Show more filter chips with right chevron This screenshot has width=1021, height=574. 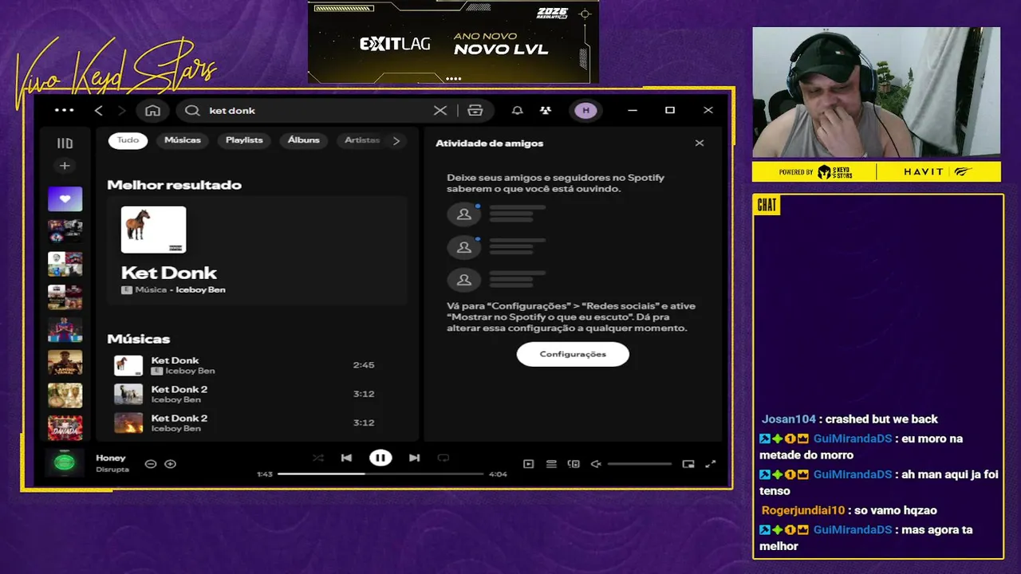(396, 140)
